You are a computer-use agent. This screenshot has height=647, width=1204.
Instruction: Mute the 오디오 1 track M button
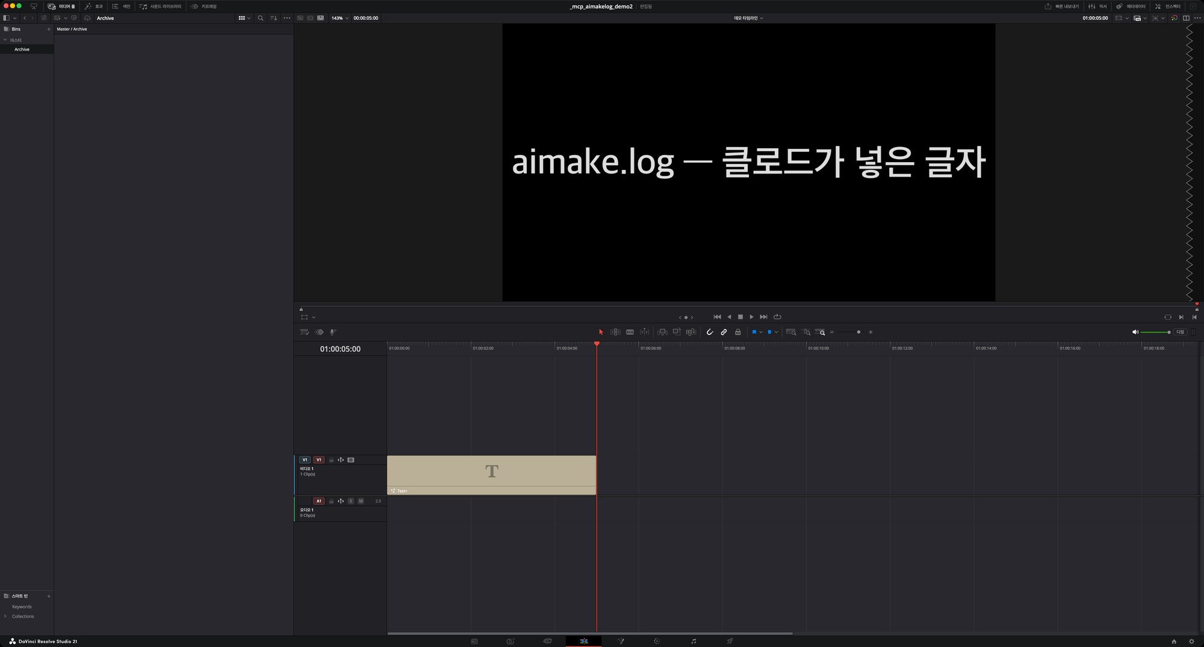pos(361,501)
